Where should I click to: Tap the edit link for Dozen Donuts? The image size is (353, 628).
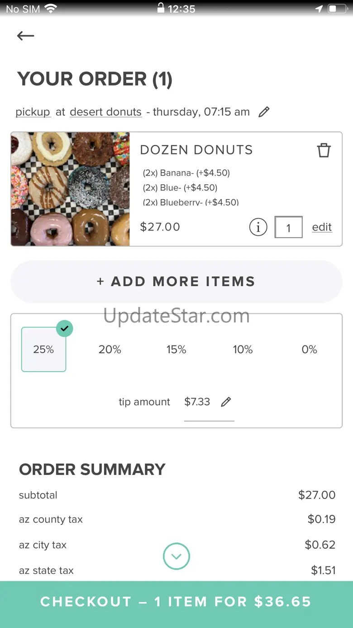pyautogui.click(x=322, y=227)
